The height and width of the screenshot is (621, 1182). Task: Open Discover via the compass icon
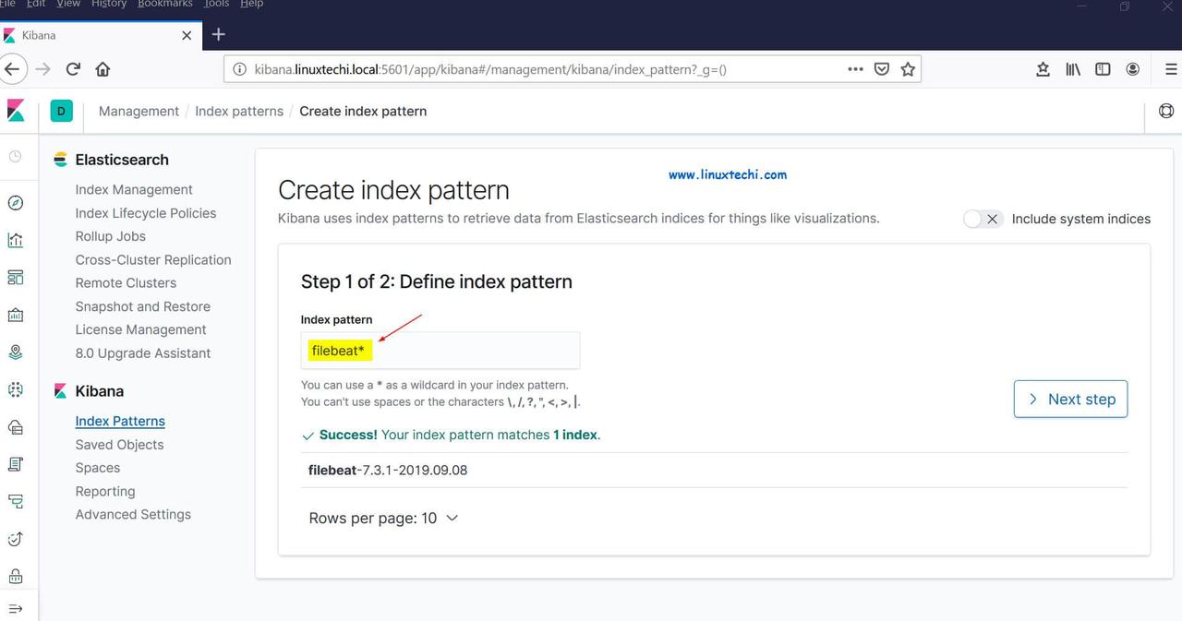15,203
